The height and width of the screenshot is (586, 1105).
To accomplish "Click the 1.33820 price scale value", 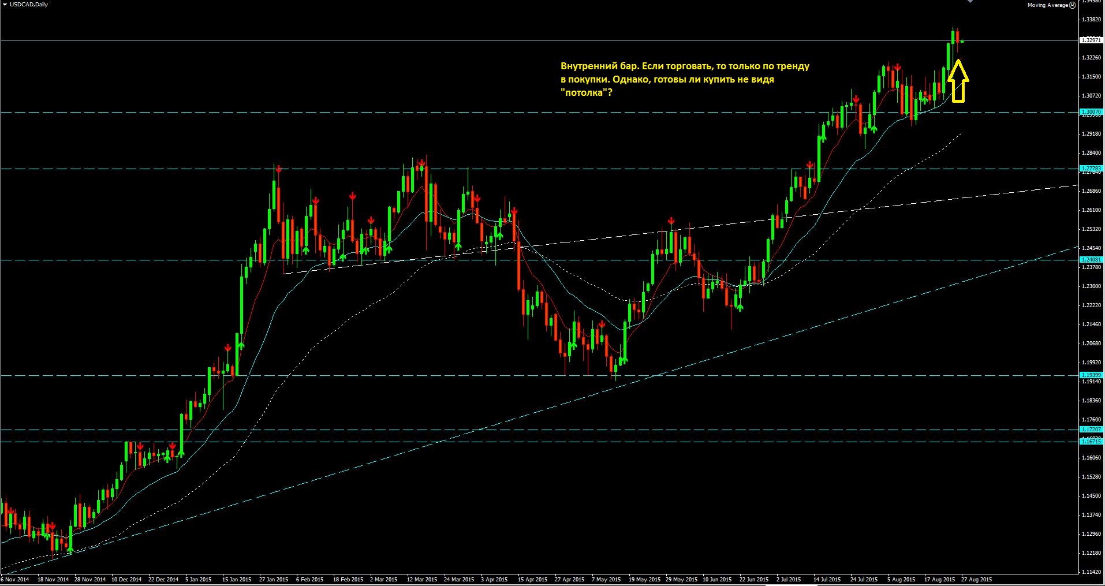I will 1091,19.
